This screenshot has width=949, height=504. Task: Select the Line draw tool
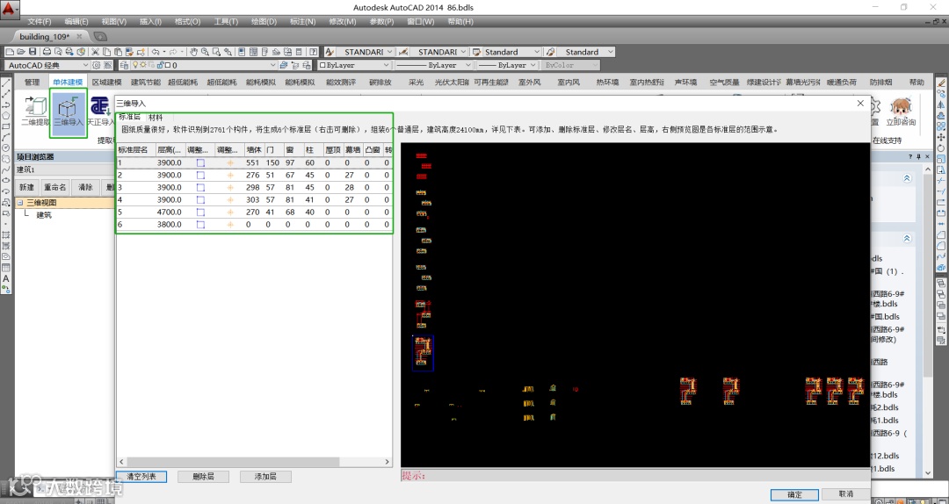[6, 83]
